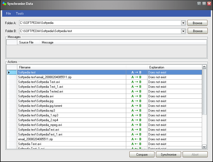Click A→B direction icon for Softpedia_mpeg.avi
The height and width of the screenshot is (162, 213).
tap(136, 125)
